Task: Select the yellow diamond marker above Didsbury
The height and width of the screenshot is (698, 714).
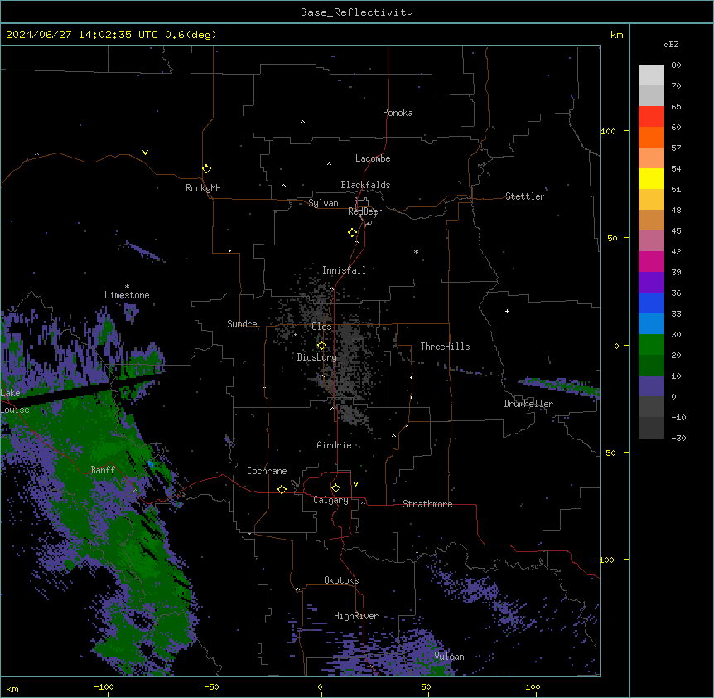Action: point(321,346)
